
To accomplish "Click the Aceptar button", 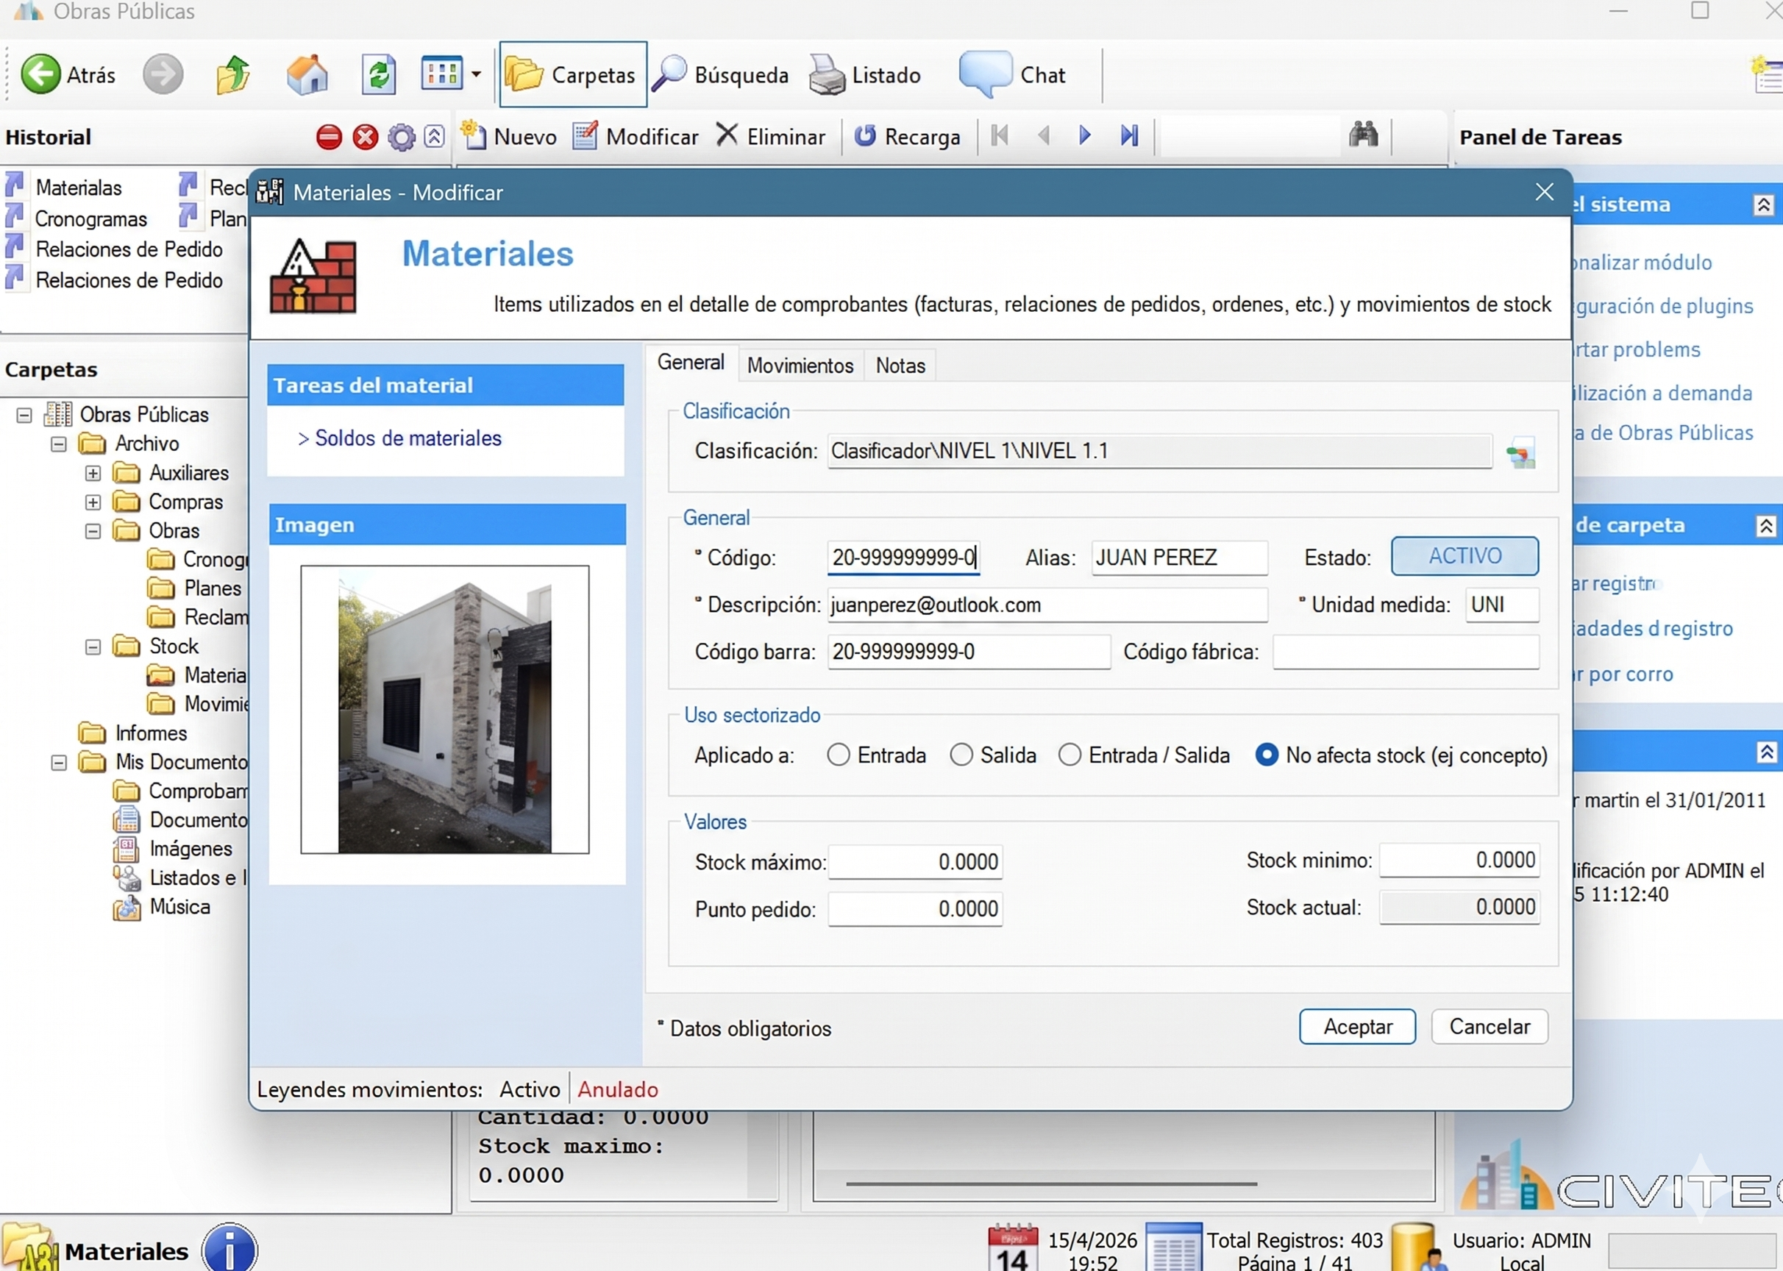I will pos(1357,1027).
